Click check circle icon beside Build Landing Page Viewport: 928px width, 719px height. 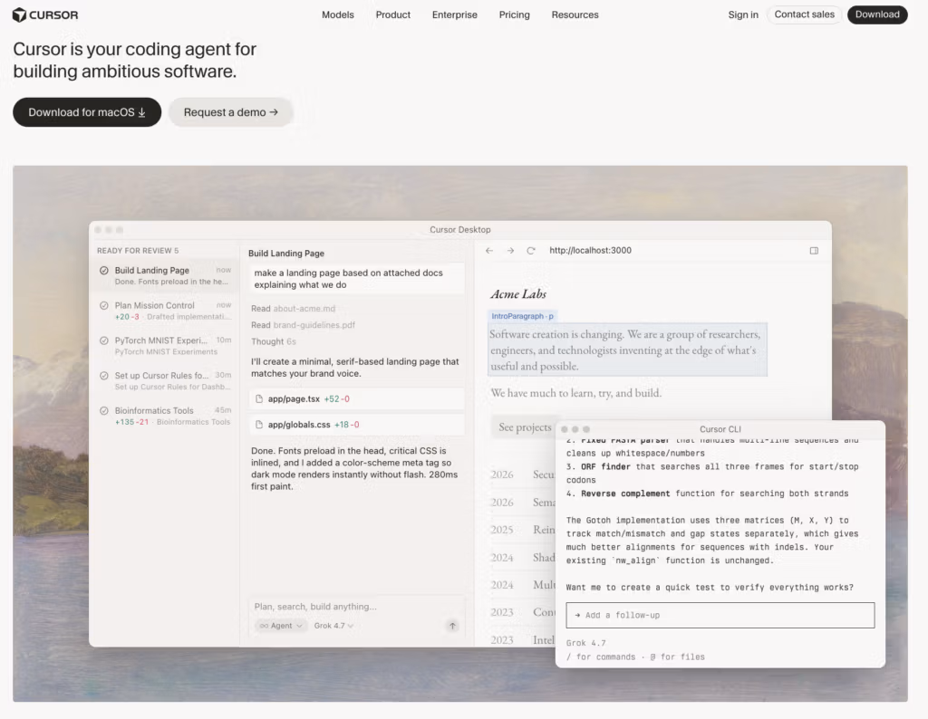(x=104, y=270)
